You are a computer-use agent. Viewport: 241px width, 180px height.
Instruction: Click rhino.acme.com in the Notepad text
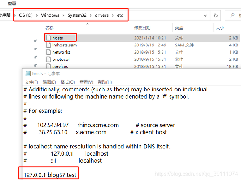98,125
